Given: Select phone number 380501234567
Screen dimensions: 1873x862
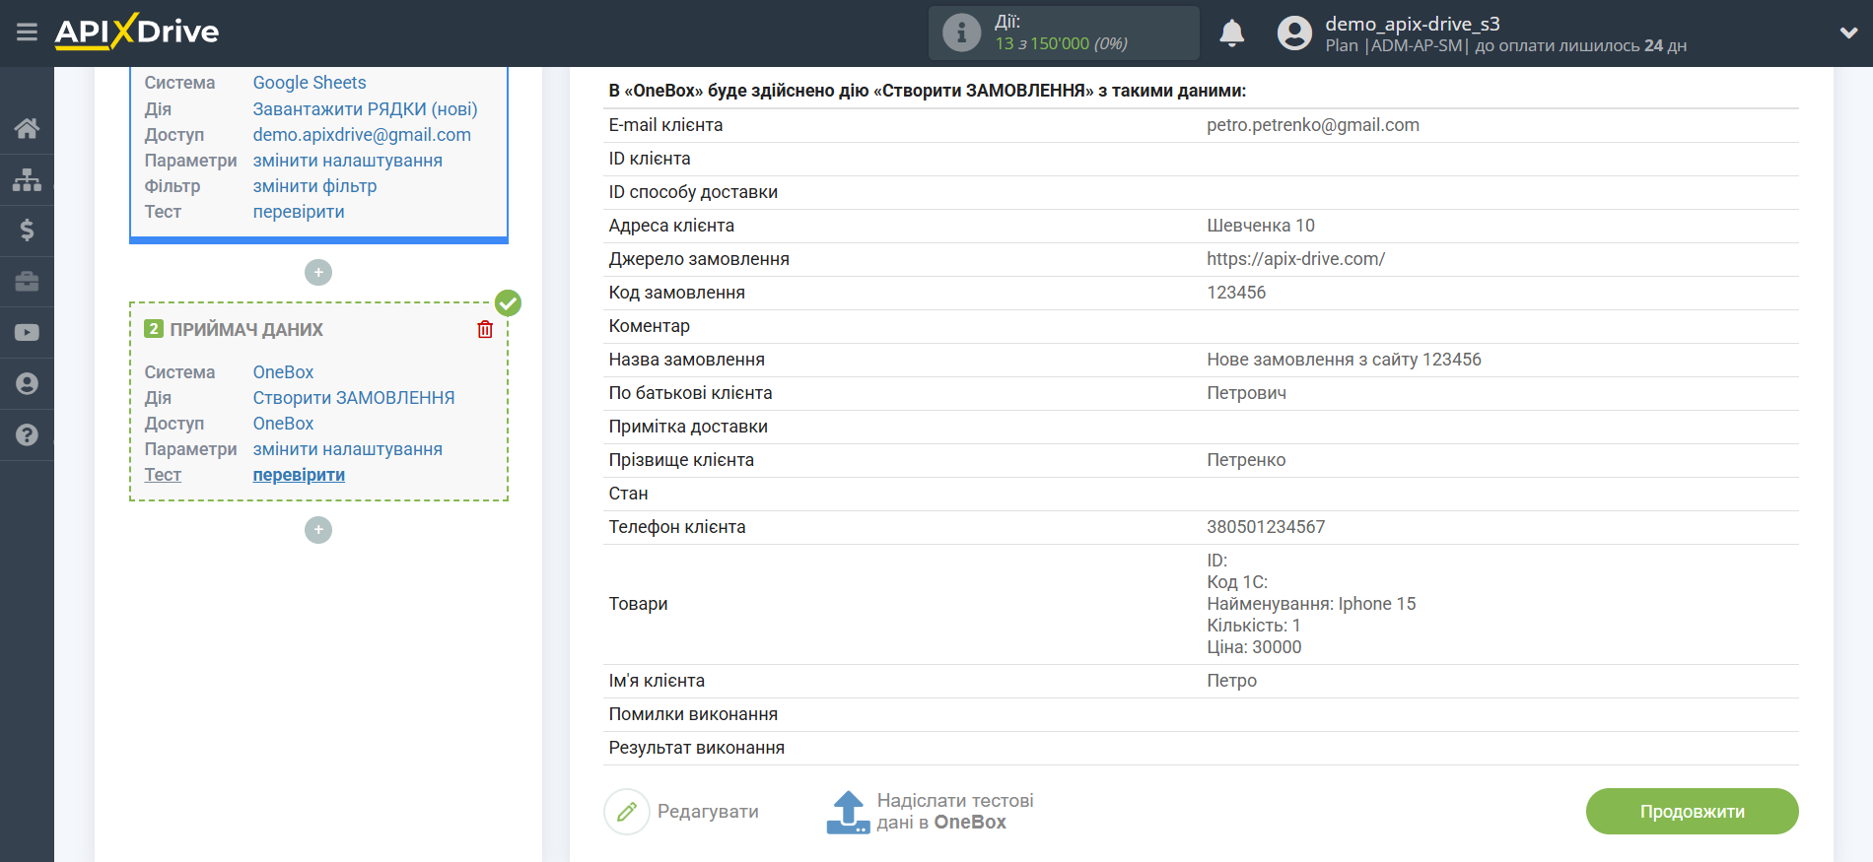Looking at the screenshot, I should tap(1266, 527).
